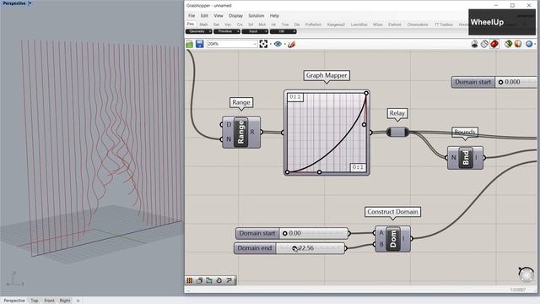Select the Relay node
540x304 pixels.
[x=397, y=132]
